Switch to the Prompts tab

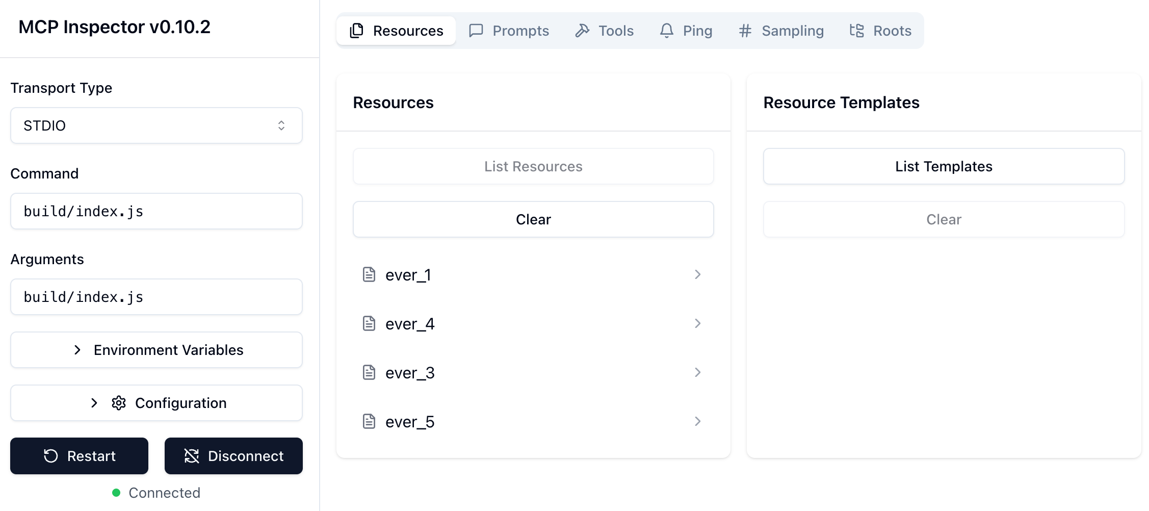tap(509, 31)
